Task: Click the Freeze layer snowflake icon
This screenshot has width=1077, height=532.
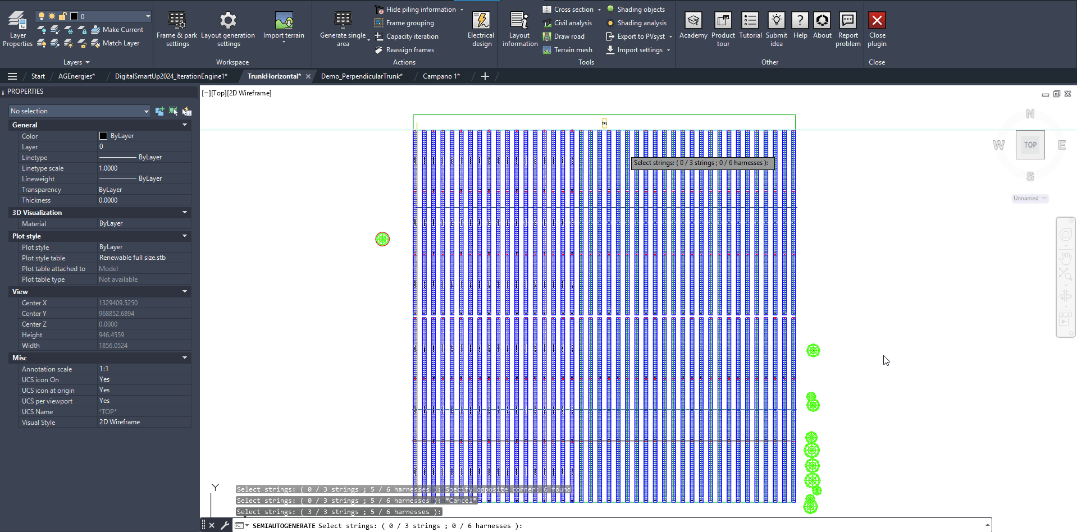Action: [69, 30]
